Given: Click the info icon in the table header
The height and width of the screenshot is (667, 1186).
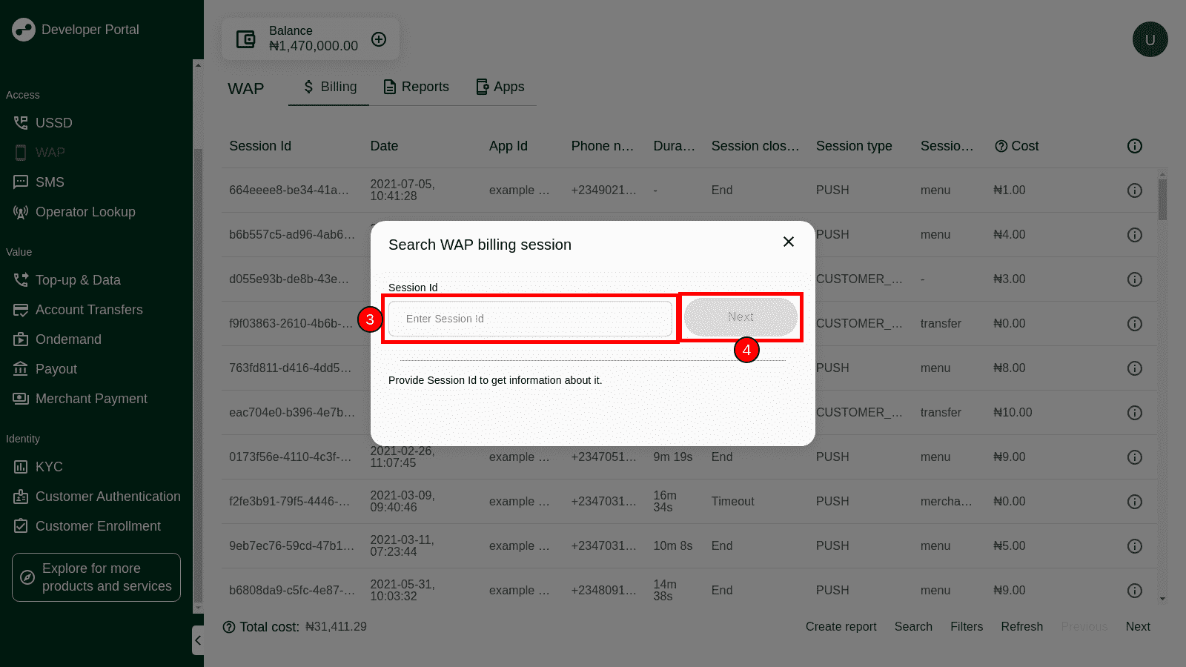Looking at the screenshot, I should (x=1134, y=146).
